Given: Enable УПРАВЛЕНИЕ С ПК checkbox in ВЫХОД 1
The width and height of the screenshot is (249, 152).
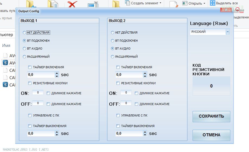Looking at the screenshot, I should [x=30, y=115].
